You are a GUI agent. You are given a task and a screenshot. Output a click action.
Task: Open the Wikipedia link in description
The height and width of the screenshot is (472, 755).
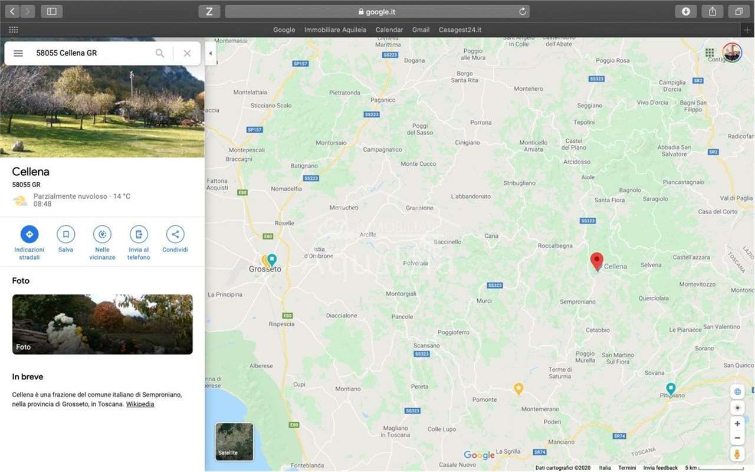tap(140, 404)
